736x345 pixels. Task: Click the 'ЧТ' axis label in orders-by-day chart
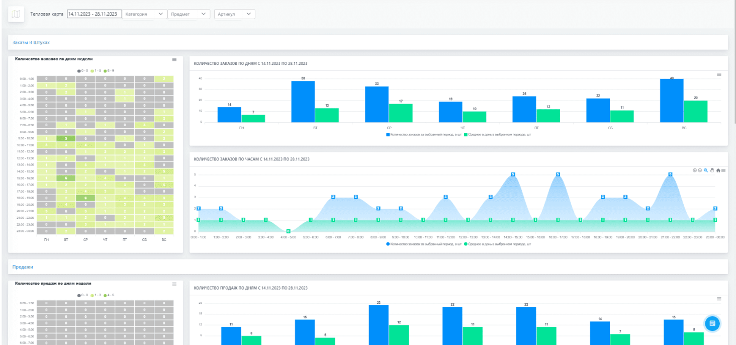463,128
